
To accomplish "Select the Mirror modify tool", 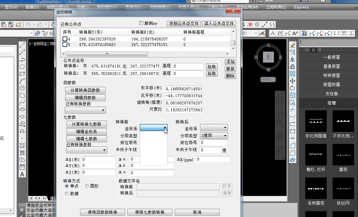I will 293,59.
